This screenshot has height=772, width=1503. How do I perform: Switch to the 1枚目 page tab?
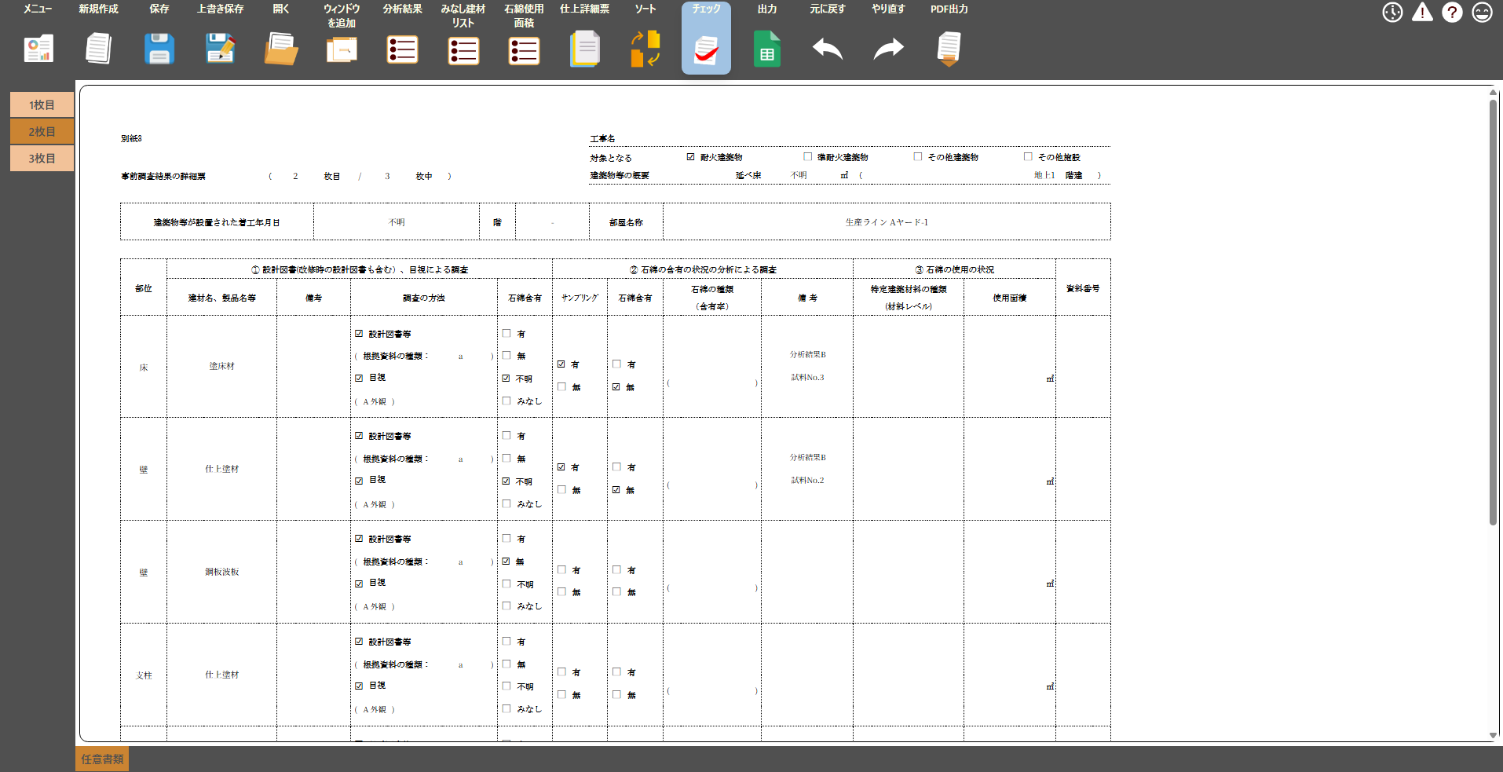click(x=42, y=104)
